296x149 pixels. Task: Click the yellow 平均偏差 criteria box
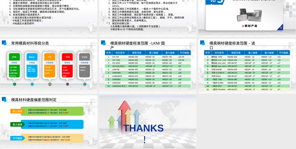[x=52, y=138]
